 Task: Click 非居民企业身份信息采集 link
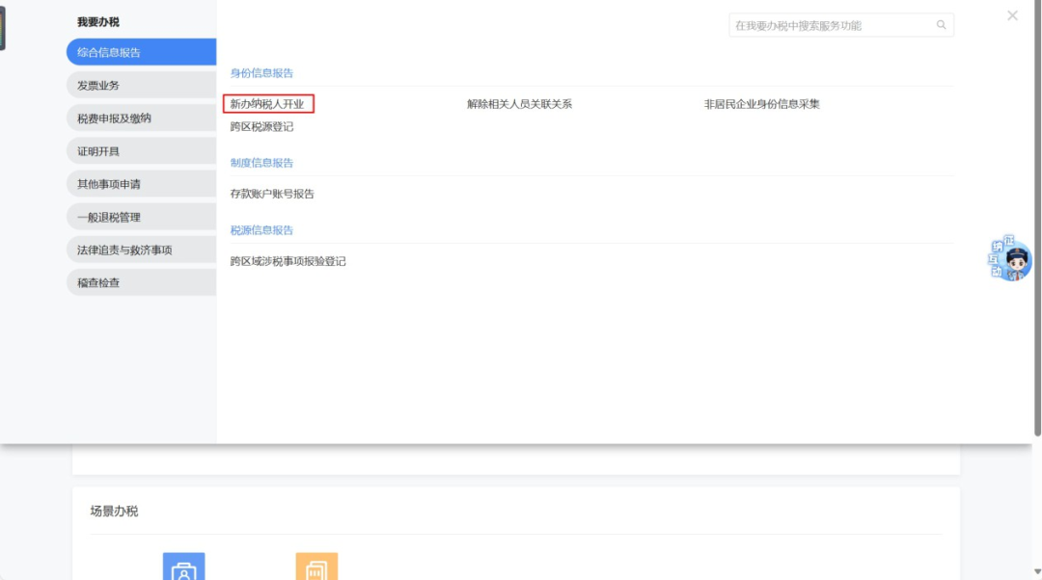[x=761, y=103]
